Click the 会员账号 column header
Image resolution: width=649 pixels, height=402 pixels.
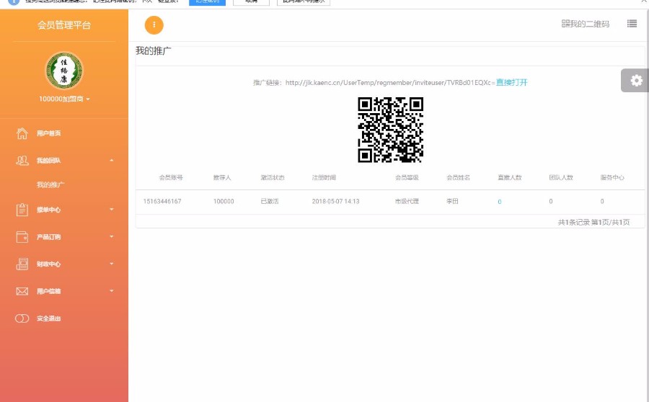171,177
